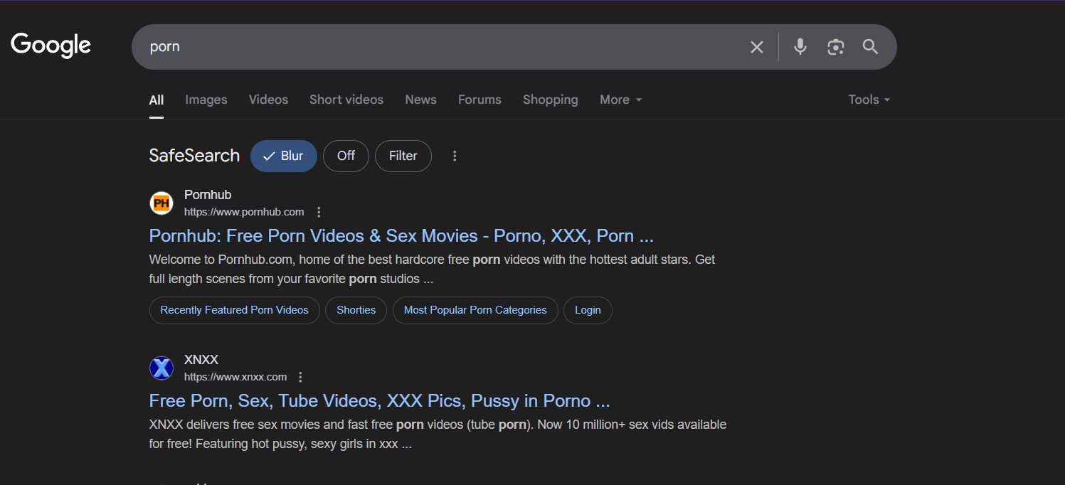Image resolution: width=1065 pixels, height=485 pixels.
Task: Click the snippet starting "XNXX delivers free"
Action: pos(438,435)
